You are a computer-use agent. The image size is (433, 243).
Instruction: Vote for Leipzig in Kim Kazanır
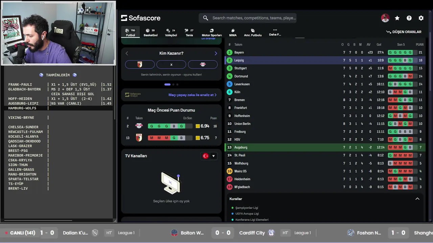point(203,64)
